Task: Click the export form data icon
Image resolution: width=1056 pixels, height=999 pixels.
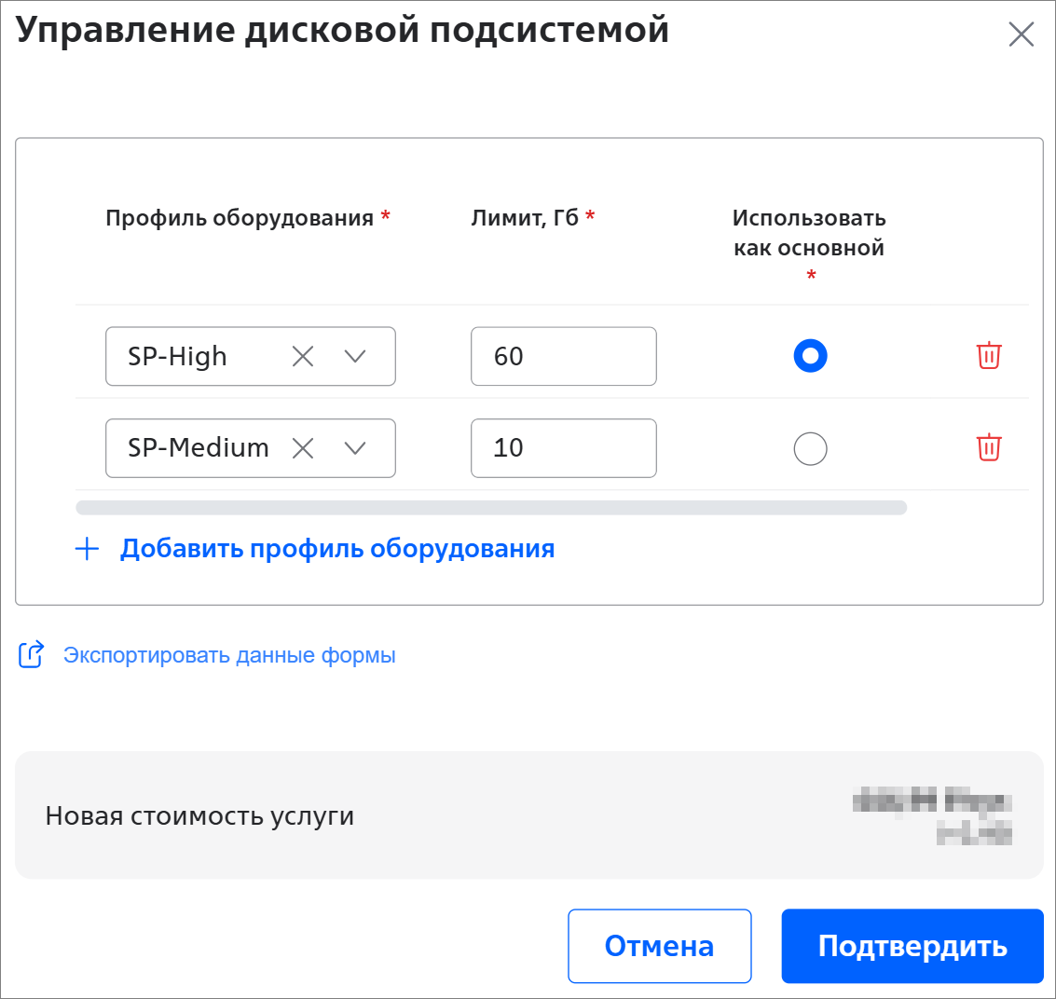Action: [31, 654]
